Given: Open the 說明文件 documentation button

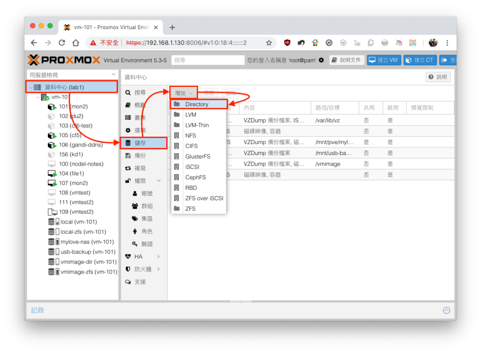Looking at the screenshot, I should click(347, 60).
